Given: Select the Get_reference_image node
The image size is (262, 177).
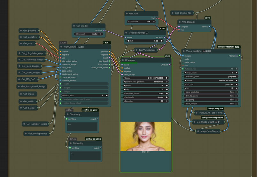Looking at the screenshot, I should pyautogui.click(x=33, y=60).
